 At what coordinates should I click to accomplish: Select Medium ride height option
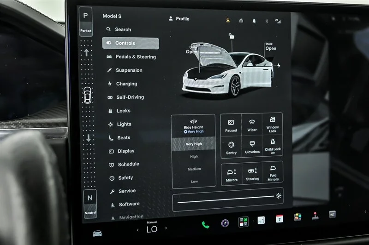pyautogui.click(x=194, y=169)
